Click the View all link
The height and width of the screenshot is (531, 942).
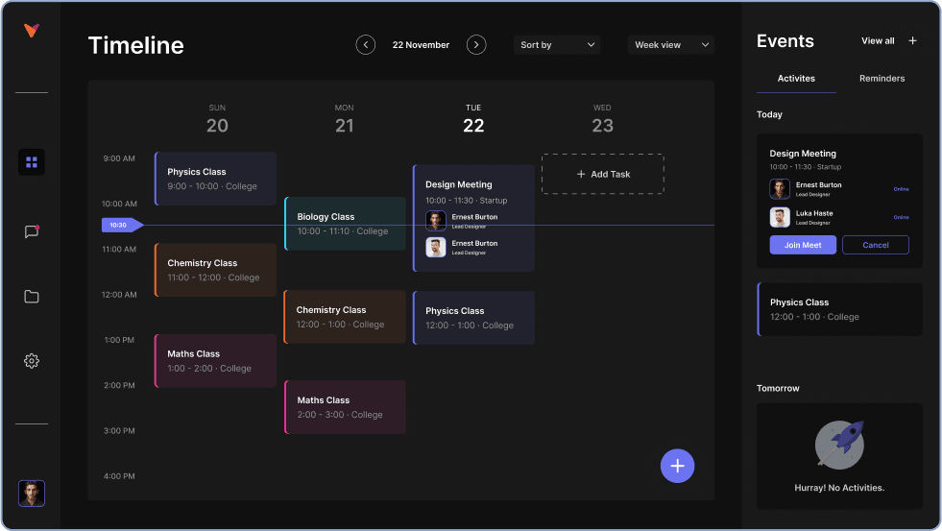pos(878,41)
